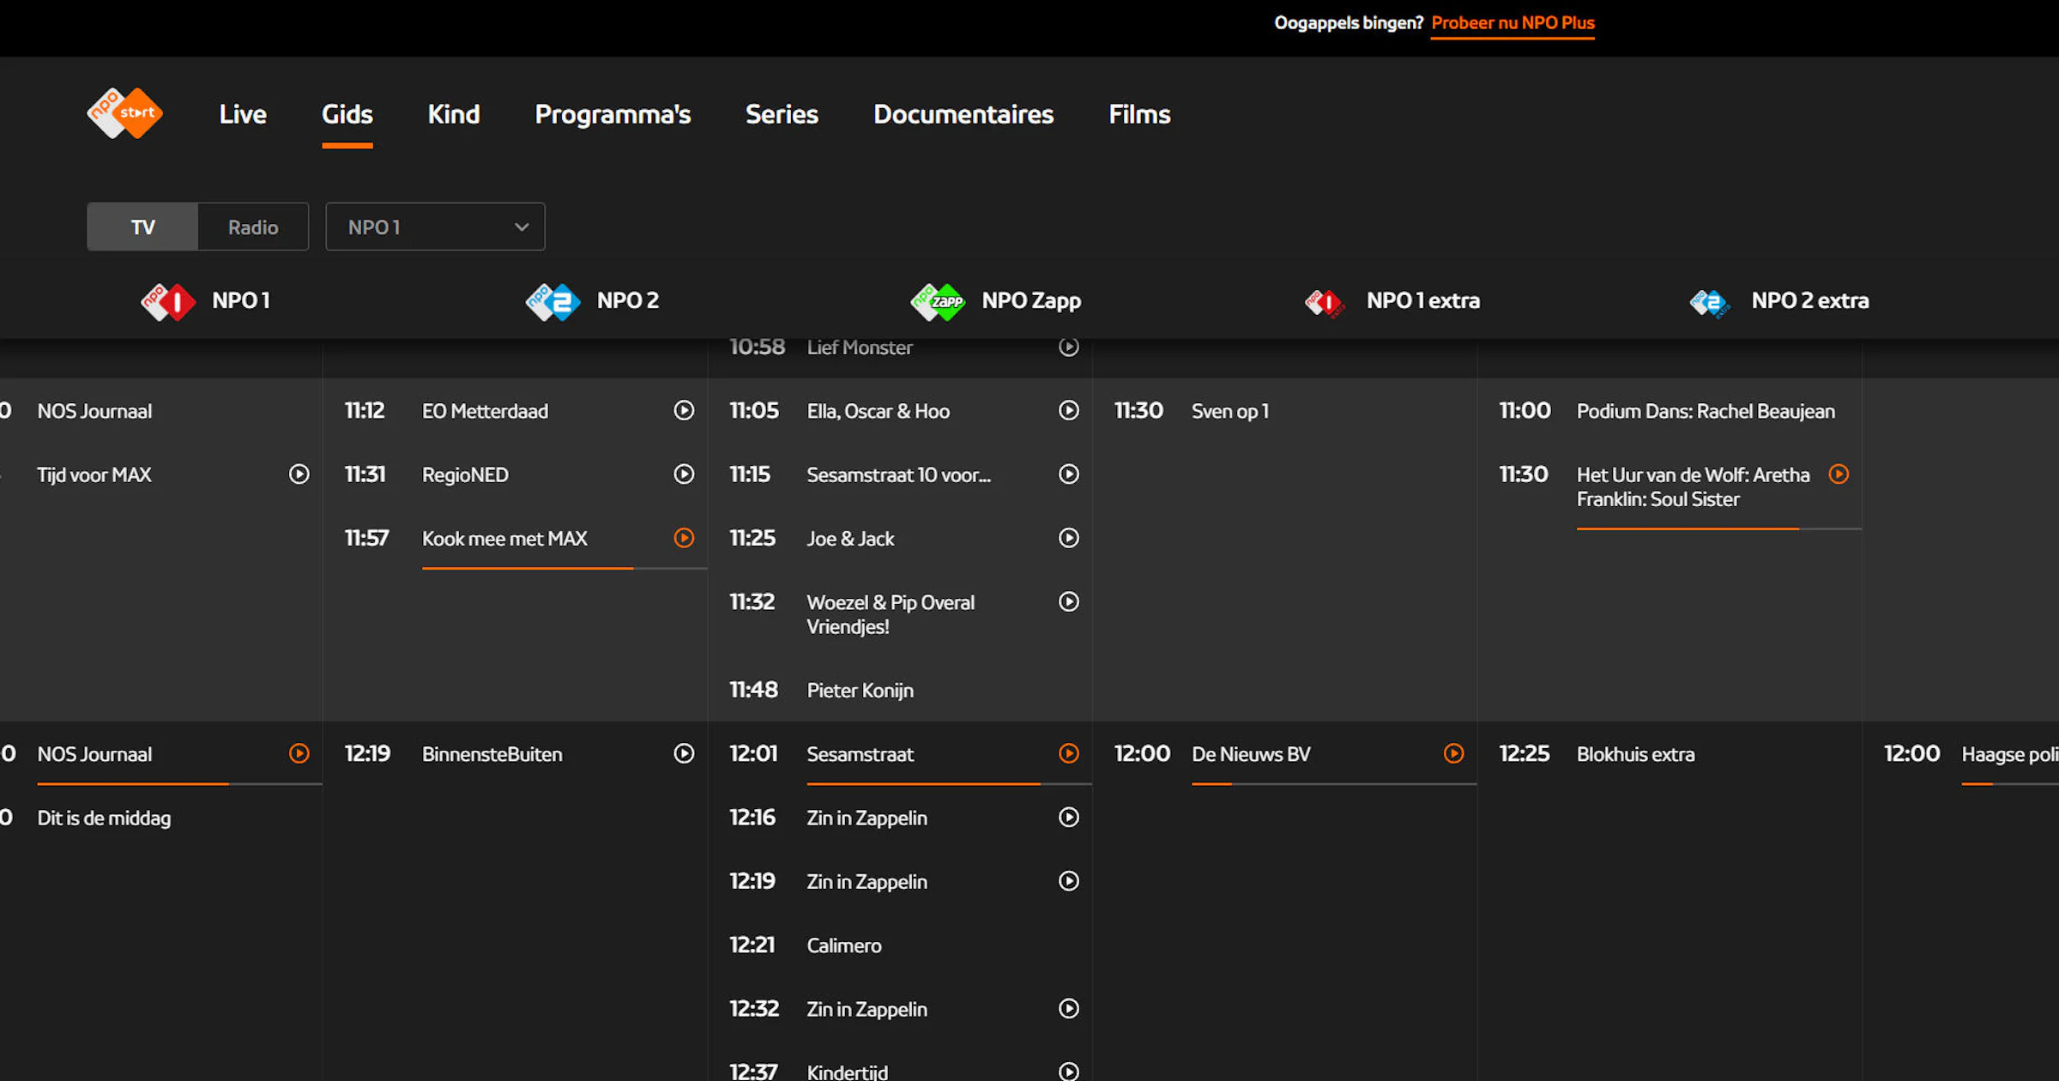Play Zin in Zappelin at 12:16
Viewport: 2059px width, 1081px height.
(1068, 818)
